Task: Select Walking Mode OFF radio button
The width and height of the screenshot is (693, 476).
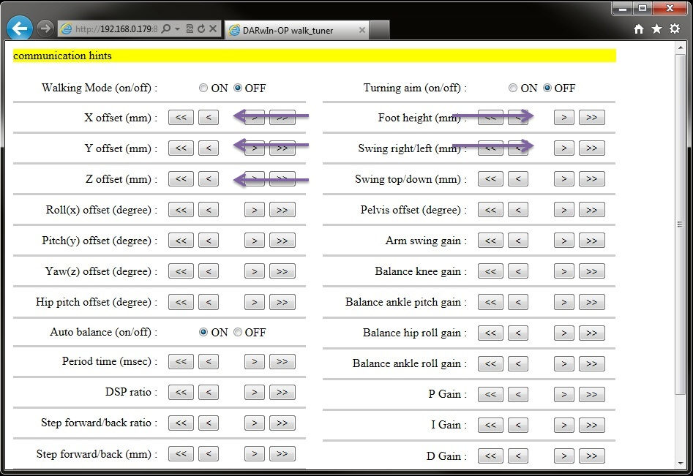Action: [238, 88]
